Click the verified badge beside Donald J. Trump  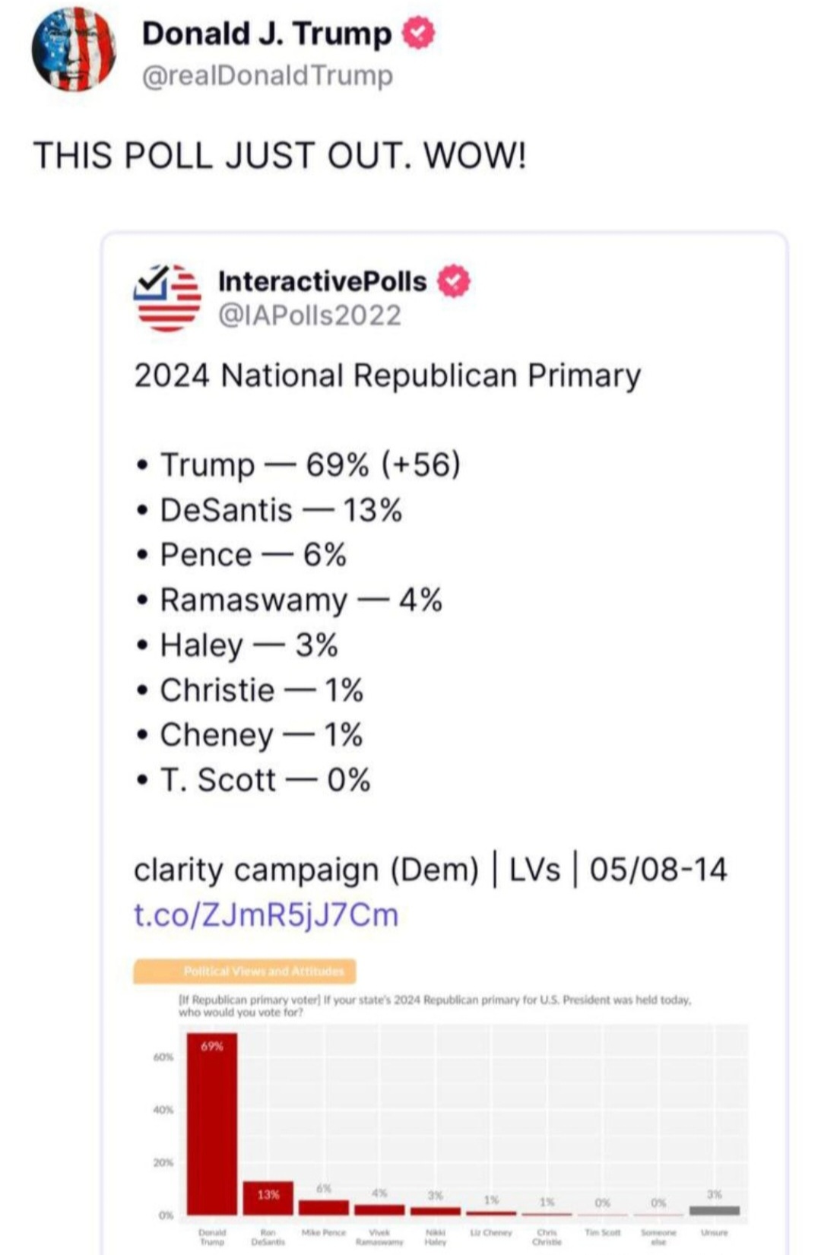click(418, 33)
